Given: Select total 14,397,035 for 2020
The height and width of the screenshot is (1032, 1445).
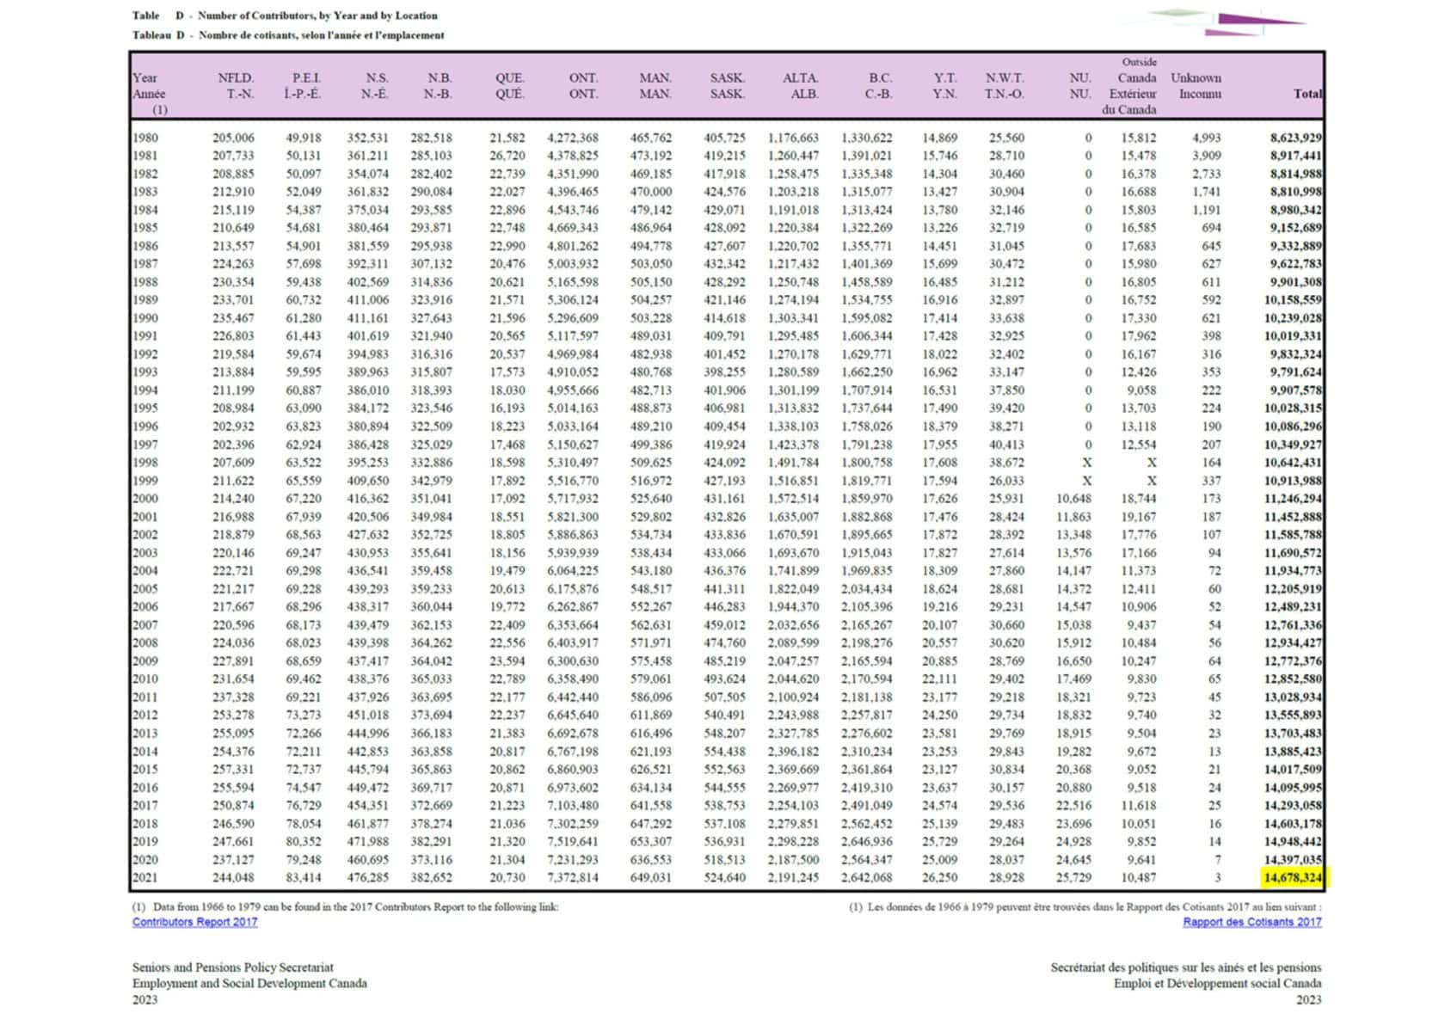Looking at the screenshot, I should [1293, 860].
